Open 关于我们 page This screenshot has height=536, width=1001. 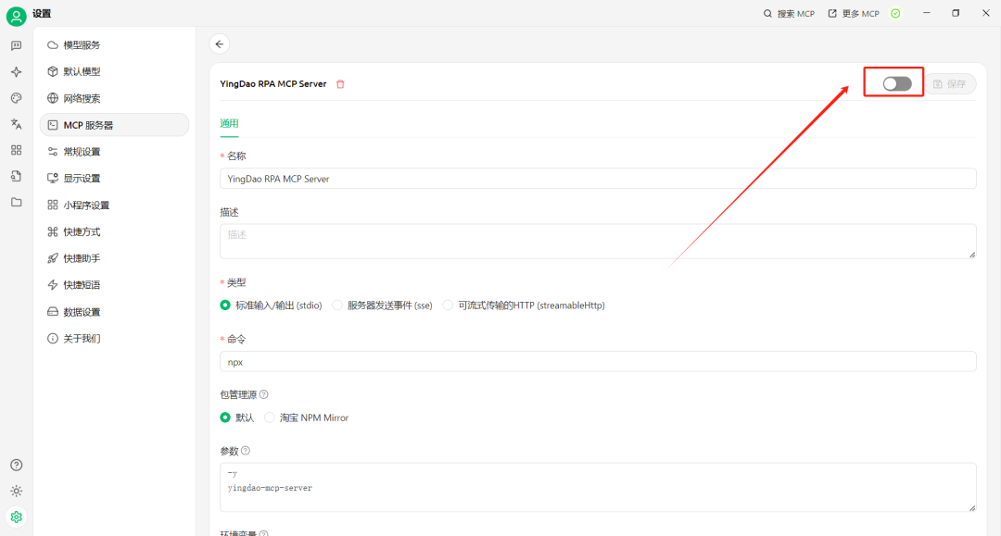point(114,339)
